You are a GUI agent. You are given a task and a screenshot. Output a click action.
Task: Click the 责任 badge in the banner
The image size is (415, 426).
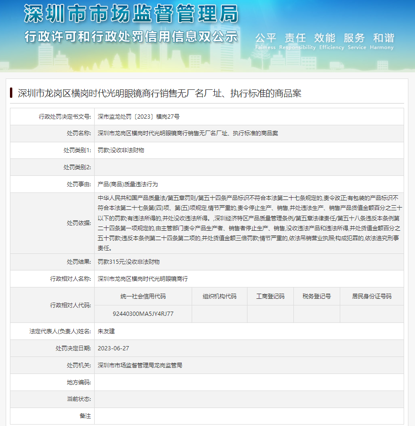295,38
